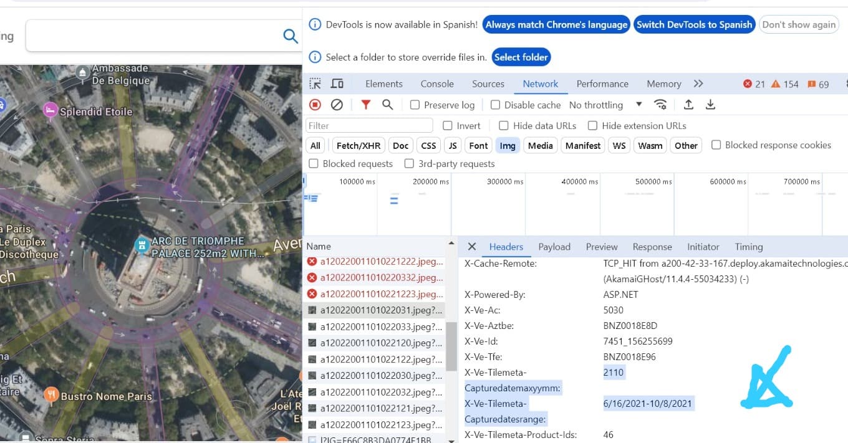Open network search magnifier icon
Image resolution: width=848 pixels, height=443 pixels.
[387, 105]
